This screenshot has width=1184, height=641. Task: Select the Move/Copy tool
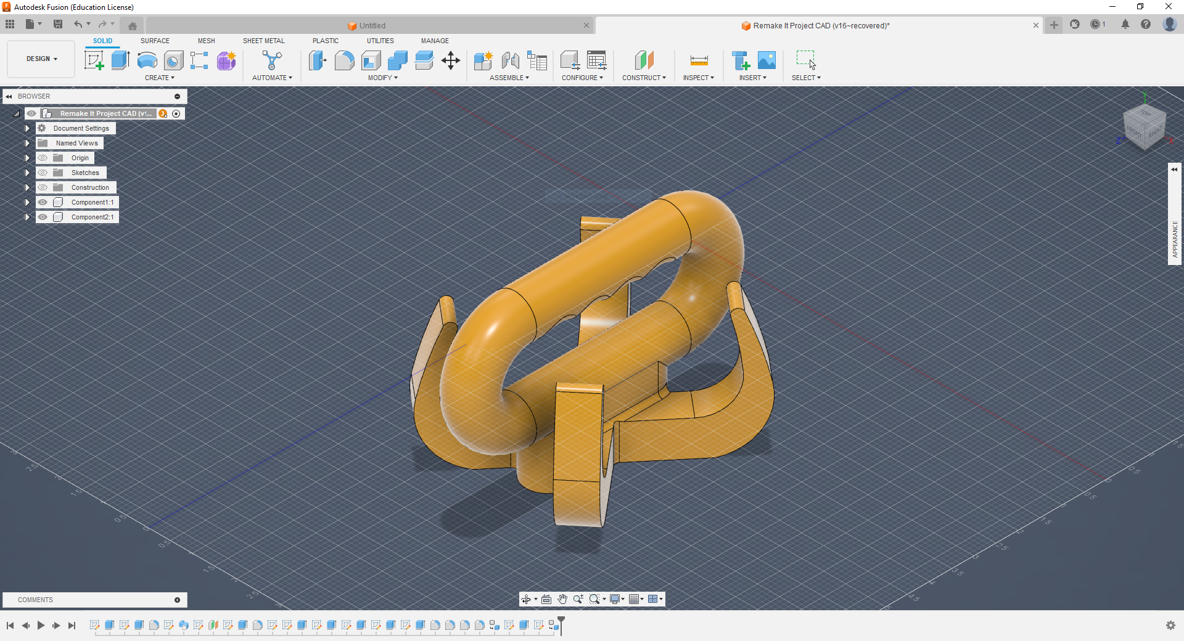pos(451,60)
